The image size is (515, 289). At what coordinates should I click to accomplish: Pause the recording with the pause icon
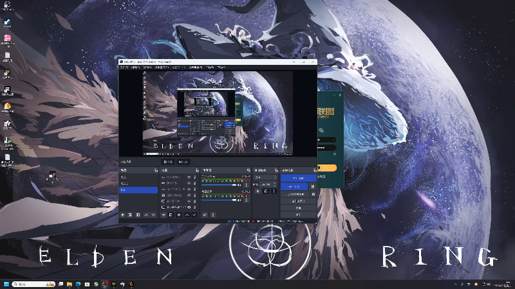pyautogui.click(x=313, y=186)
